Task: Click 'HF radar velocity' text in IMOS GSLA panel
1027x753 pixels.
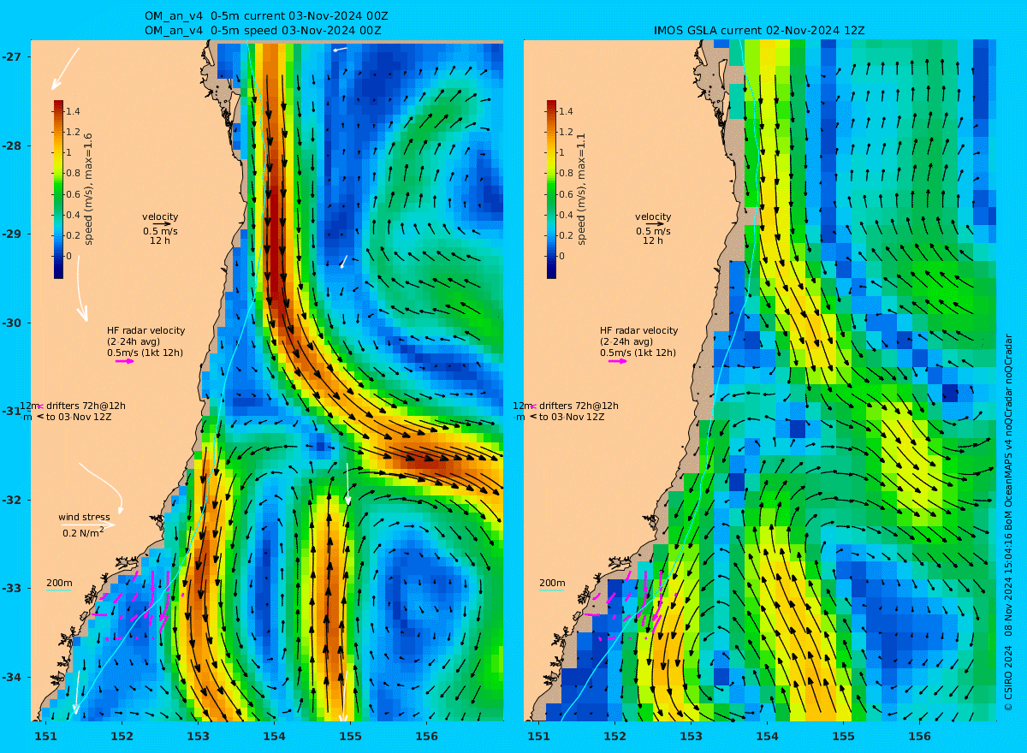Action: pos(638,330)
